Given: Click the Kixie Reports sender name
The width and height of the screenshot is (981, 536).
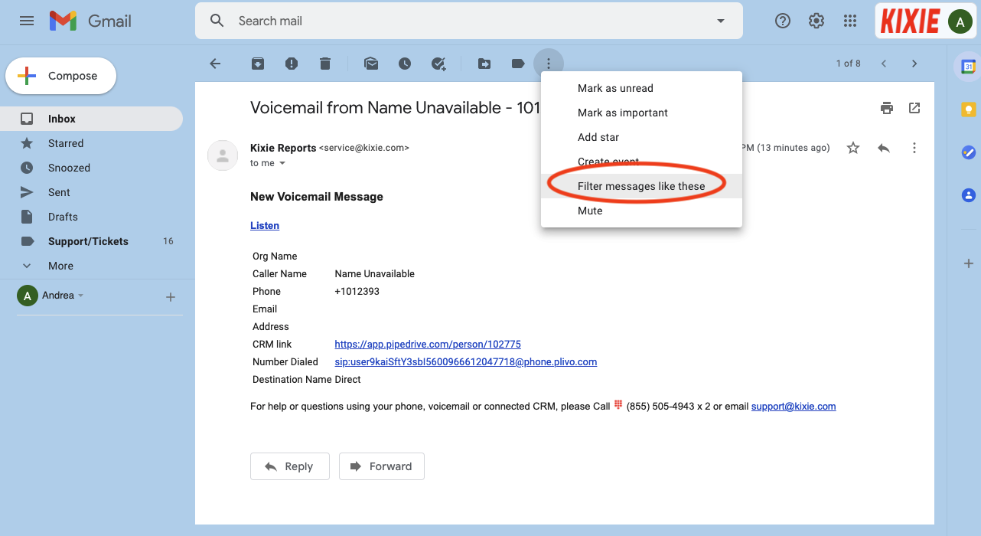Looking at the screenshot, I should [283, 148].
